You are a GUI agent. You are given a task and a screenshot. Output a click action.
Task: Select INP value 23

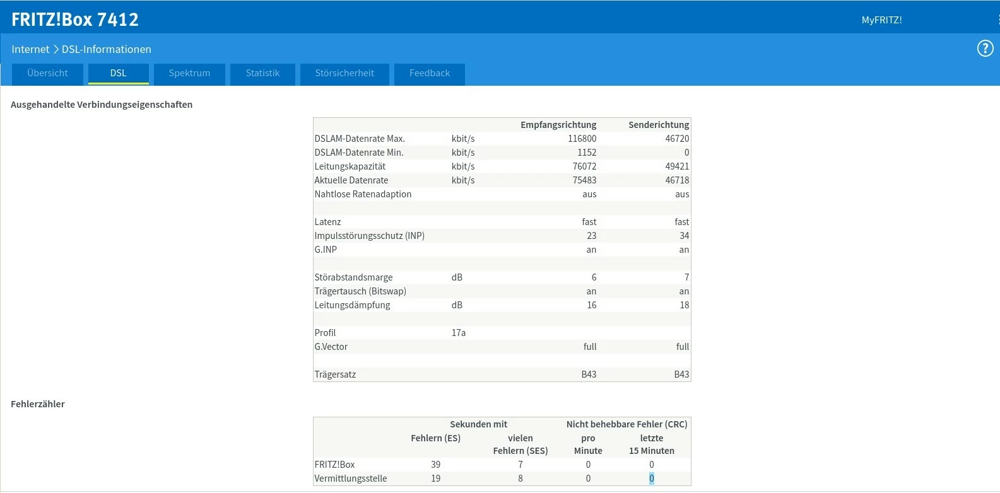pyautogui.click(x=591, y=236)
